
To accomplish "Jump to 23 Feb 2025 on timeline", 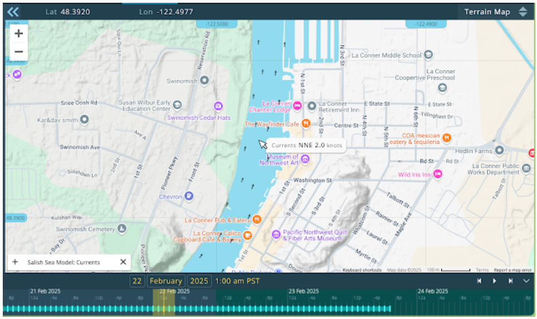I will 303,291.
